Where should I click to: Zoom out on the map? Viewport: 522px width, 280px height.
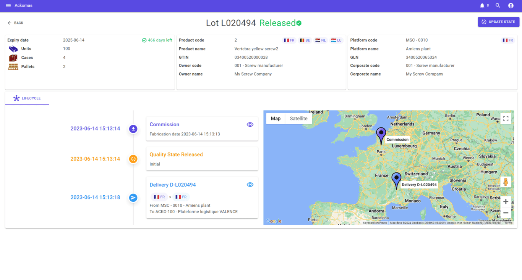[x=506, y=213]
